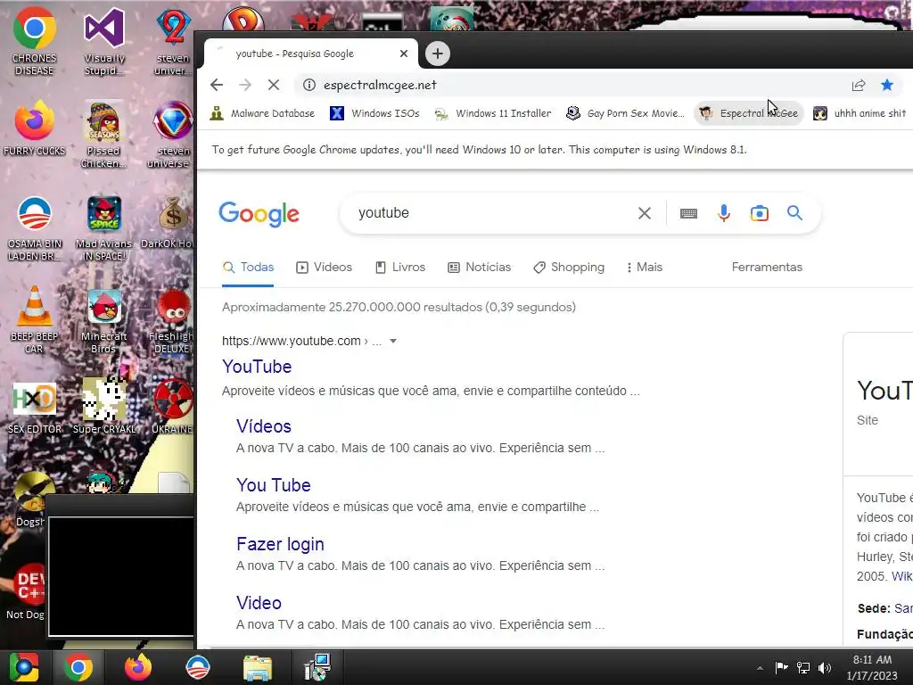The width and height of the screenshot is (913, 685).
Task: Click the taskbar clock showing 8:11 AM
Action: coord(872,667)
